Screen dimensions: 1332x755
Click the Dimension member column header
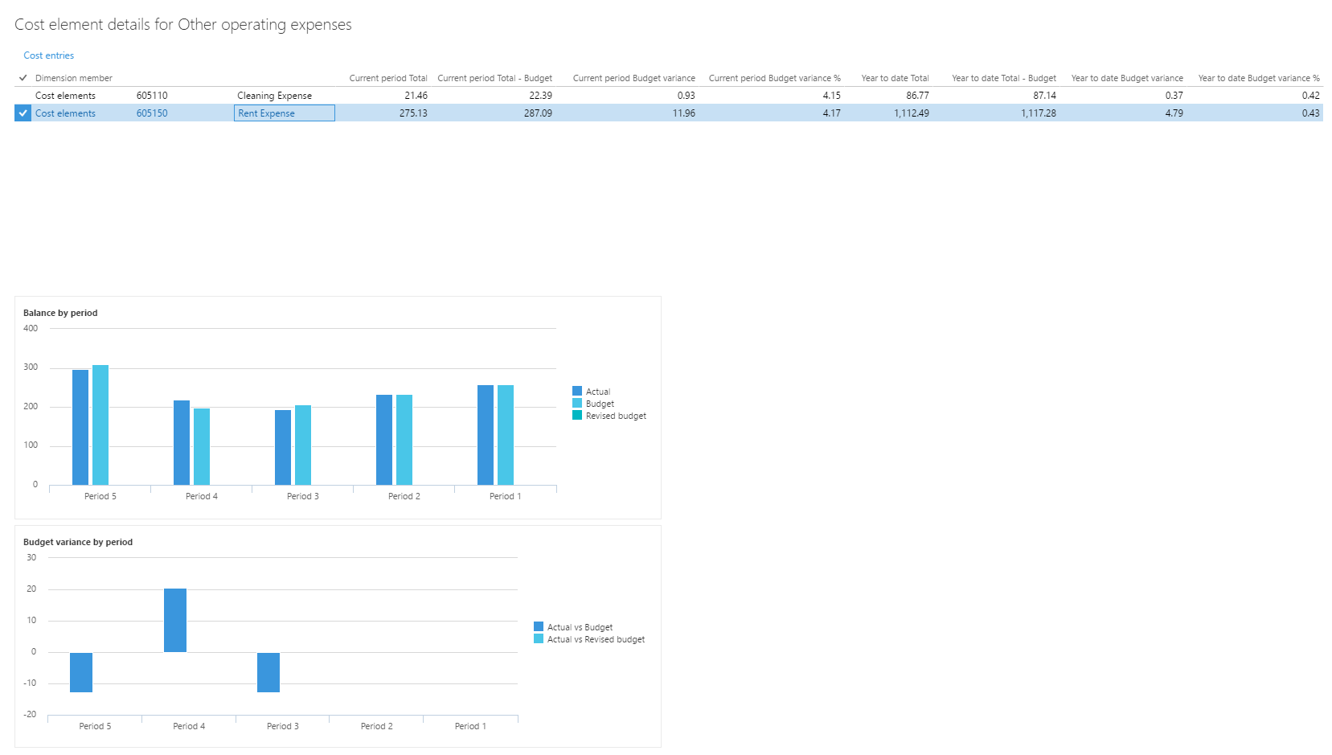pos(73,77)
